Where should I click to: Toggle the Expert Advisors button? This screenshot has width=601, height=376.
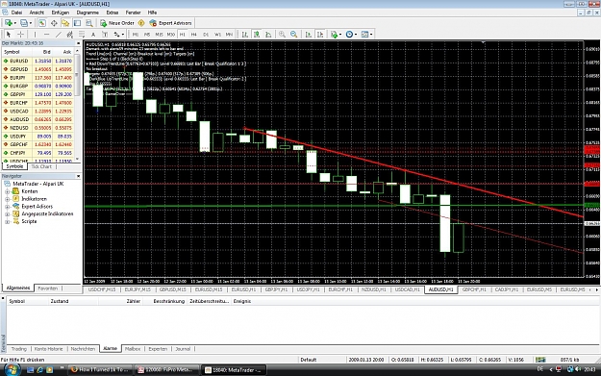click(170, 23)
